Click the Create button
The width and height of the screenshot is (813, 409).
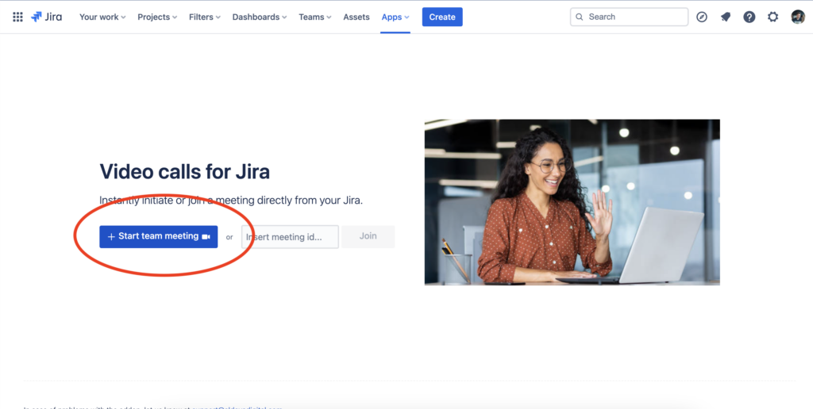click(x=442, y=17)
